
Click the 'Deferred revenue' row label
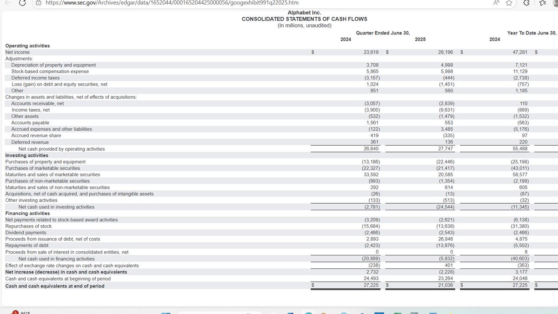30,142
